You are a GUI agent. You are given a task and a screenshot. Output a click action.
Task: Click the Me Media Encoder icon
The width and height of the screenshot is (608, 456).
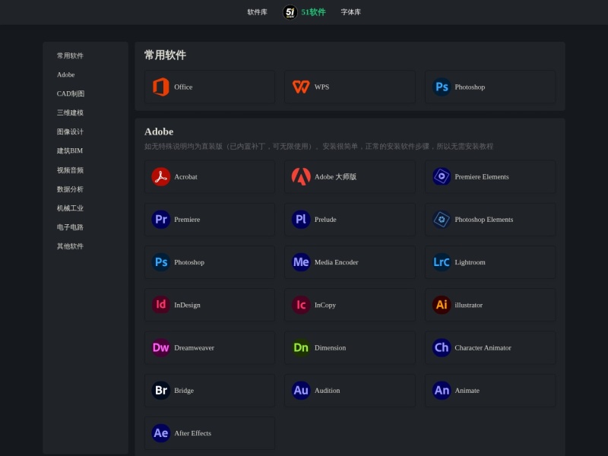point(301,262)
